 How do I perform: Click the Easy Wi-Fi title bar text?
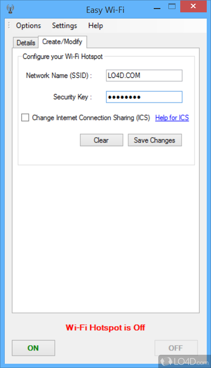105,10
